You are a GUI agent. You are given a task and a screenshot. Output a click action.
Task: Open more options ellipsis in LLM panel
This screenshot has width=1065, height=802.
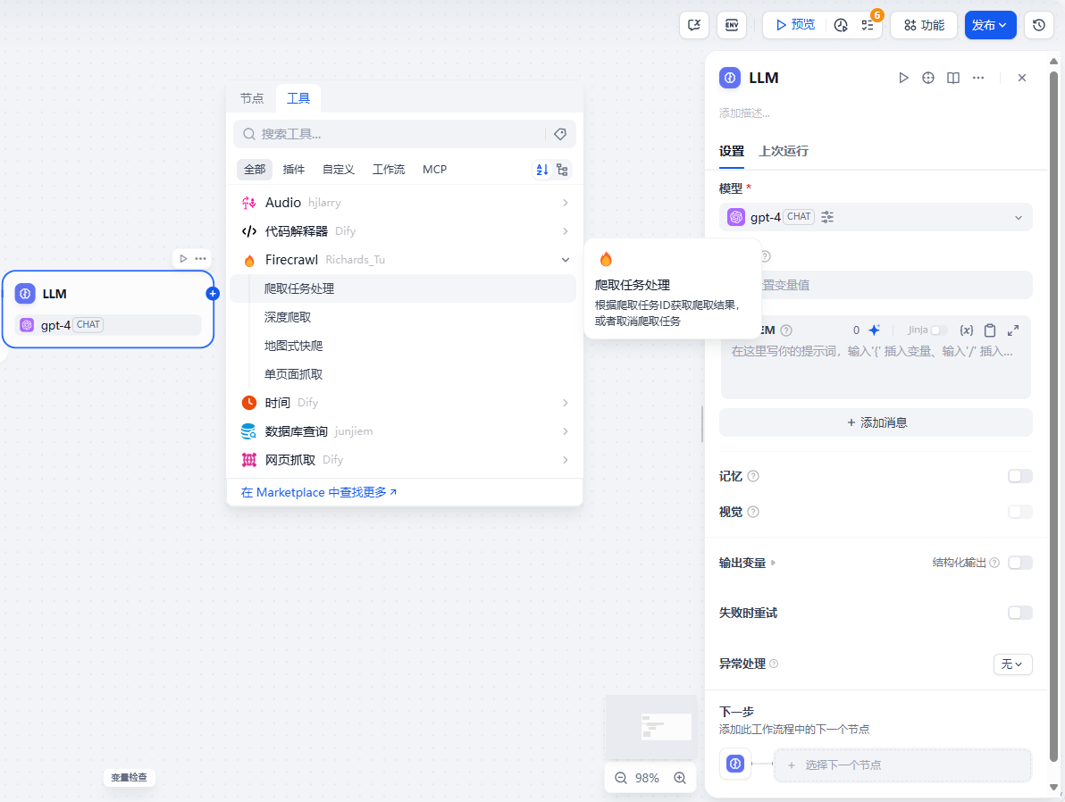coord(978,78)
